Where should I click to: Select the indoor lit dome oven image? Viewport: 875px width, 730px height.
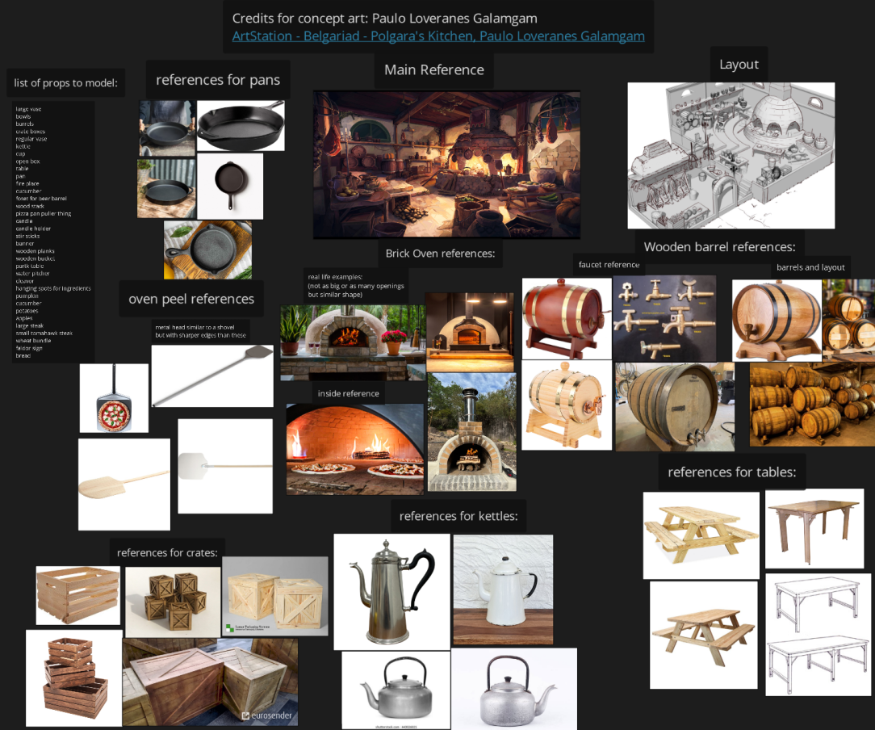(x=470, y=332)
